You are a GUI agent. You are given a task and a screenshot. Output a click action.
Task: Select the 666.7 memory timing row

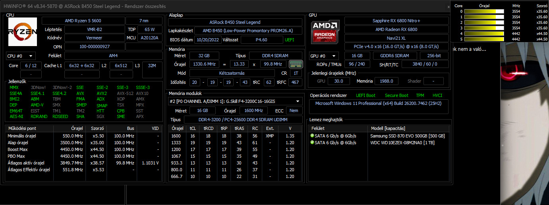[235, 176]
